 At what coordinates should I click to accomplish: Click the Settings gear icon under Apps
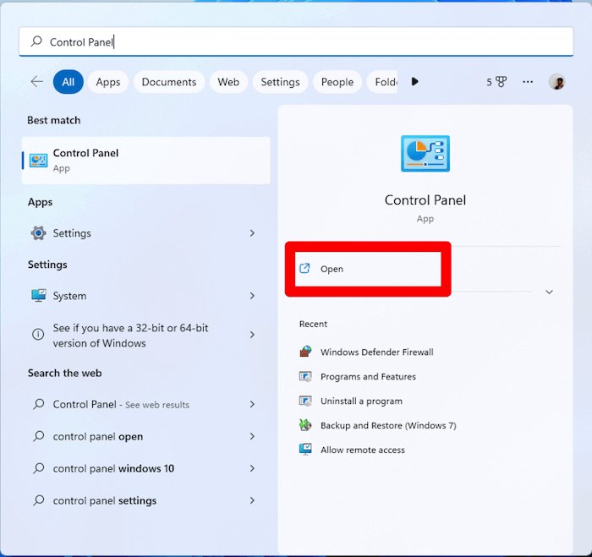39,233
